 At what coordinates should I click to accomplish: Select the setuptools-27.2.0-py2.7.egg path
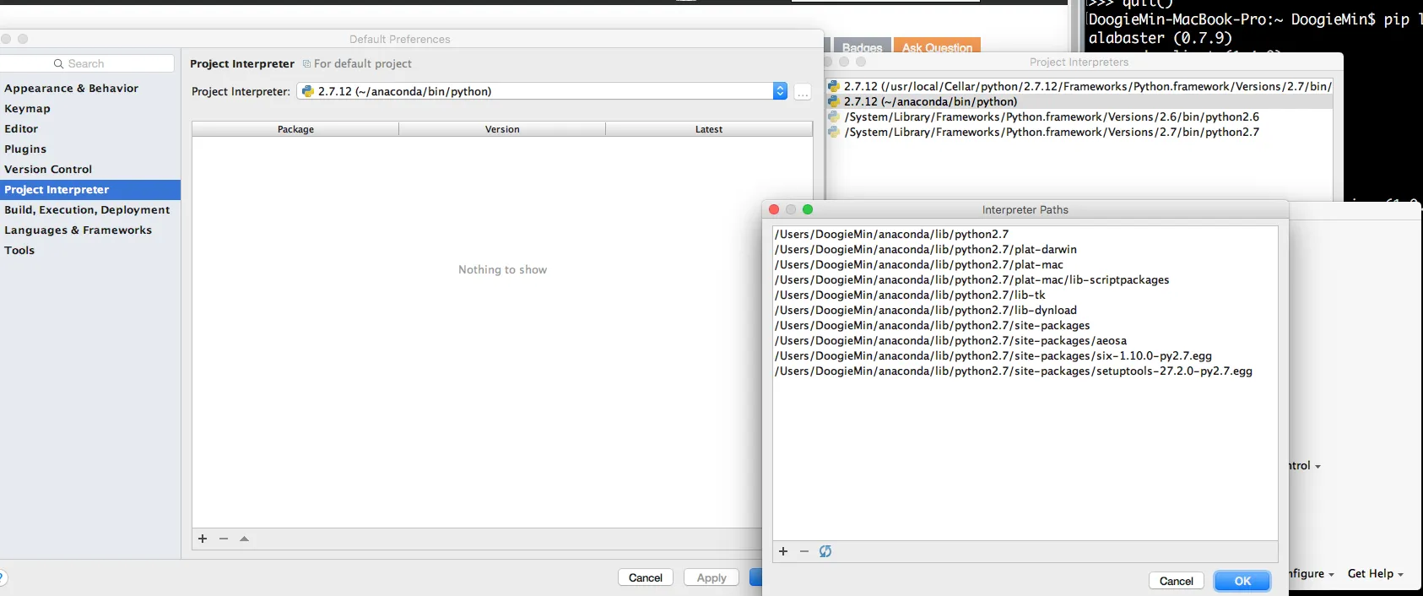[x=1025, y=371]
